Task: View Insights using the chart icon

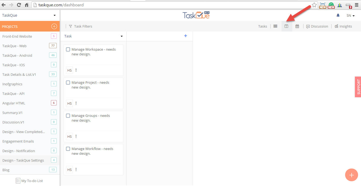Action: (343, 26)
